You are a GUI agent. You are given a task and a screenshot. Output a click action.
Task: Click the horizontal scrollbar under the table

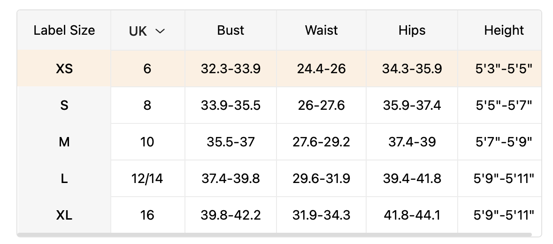pyautogui.click(x=275, y=235)
